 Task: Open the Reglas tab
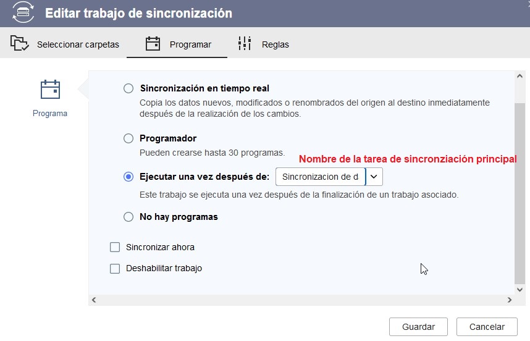coord(275,44)
